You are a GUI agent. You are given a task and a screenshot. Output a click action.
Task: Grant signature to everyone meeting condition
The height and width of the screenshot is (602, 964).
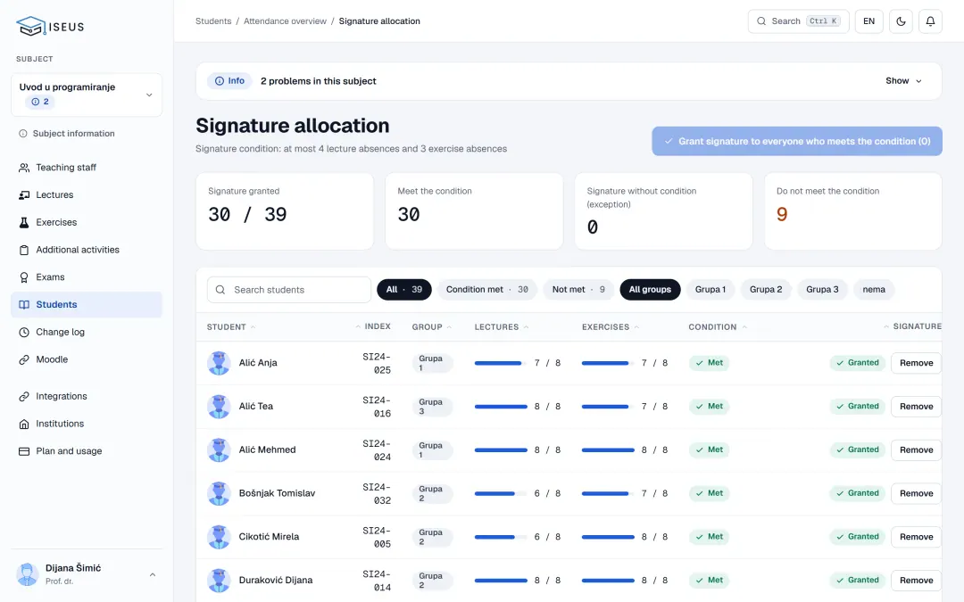pyautogui.click(x=797, y=141)
